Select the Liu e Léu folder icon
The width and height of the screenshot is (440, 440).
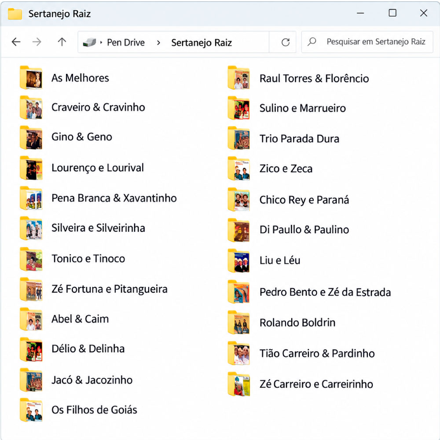tap(239, 260)
